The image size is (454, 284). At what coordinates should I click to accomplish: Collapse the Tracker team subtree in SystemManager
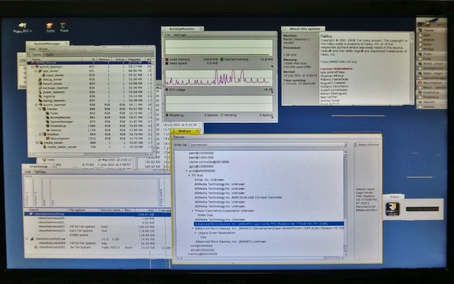[x=40, y=109]
